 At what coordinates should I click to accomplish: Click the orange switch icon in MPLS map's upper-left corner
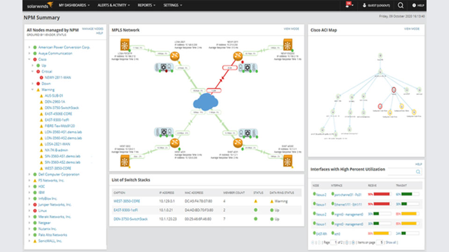(x=124, y=45)
